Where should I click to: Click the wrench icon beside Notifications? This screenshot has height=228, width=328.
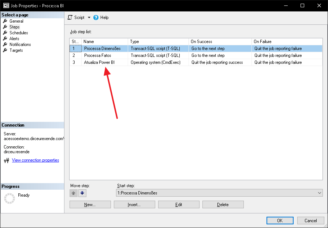(5, 45)
